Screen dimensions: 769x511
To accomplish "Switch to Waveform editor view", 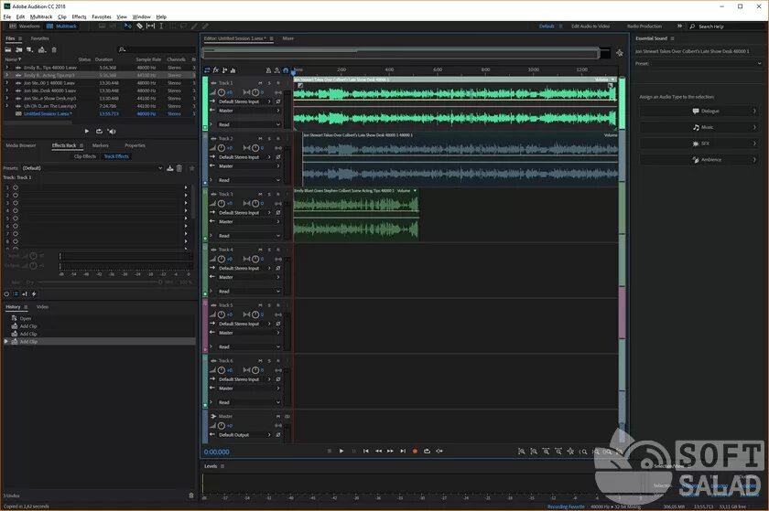I will (25, 26).
